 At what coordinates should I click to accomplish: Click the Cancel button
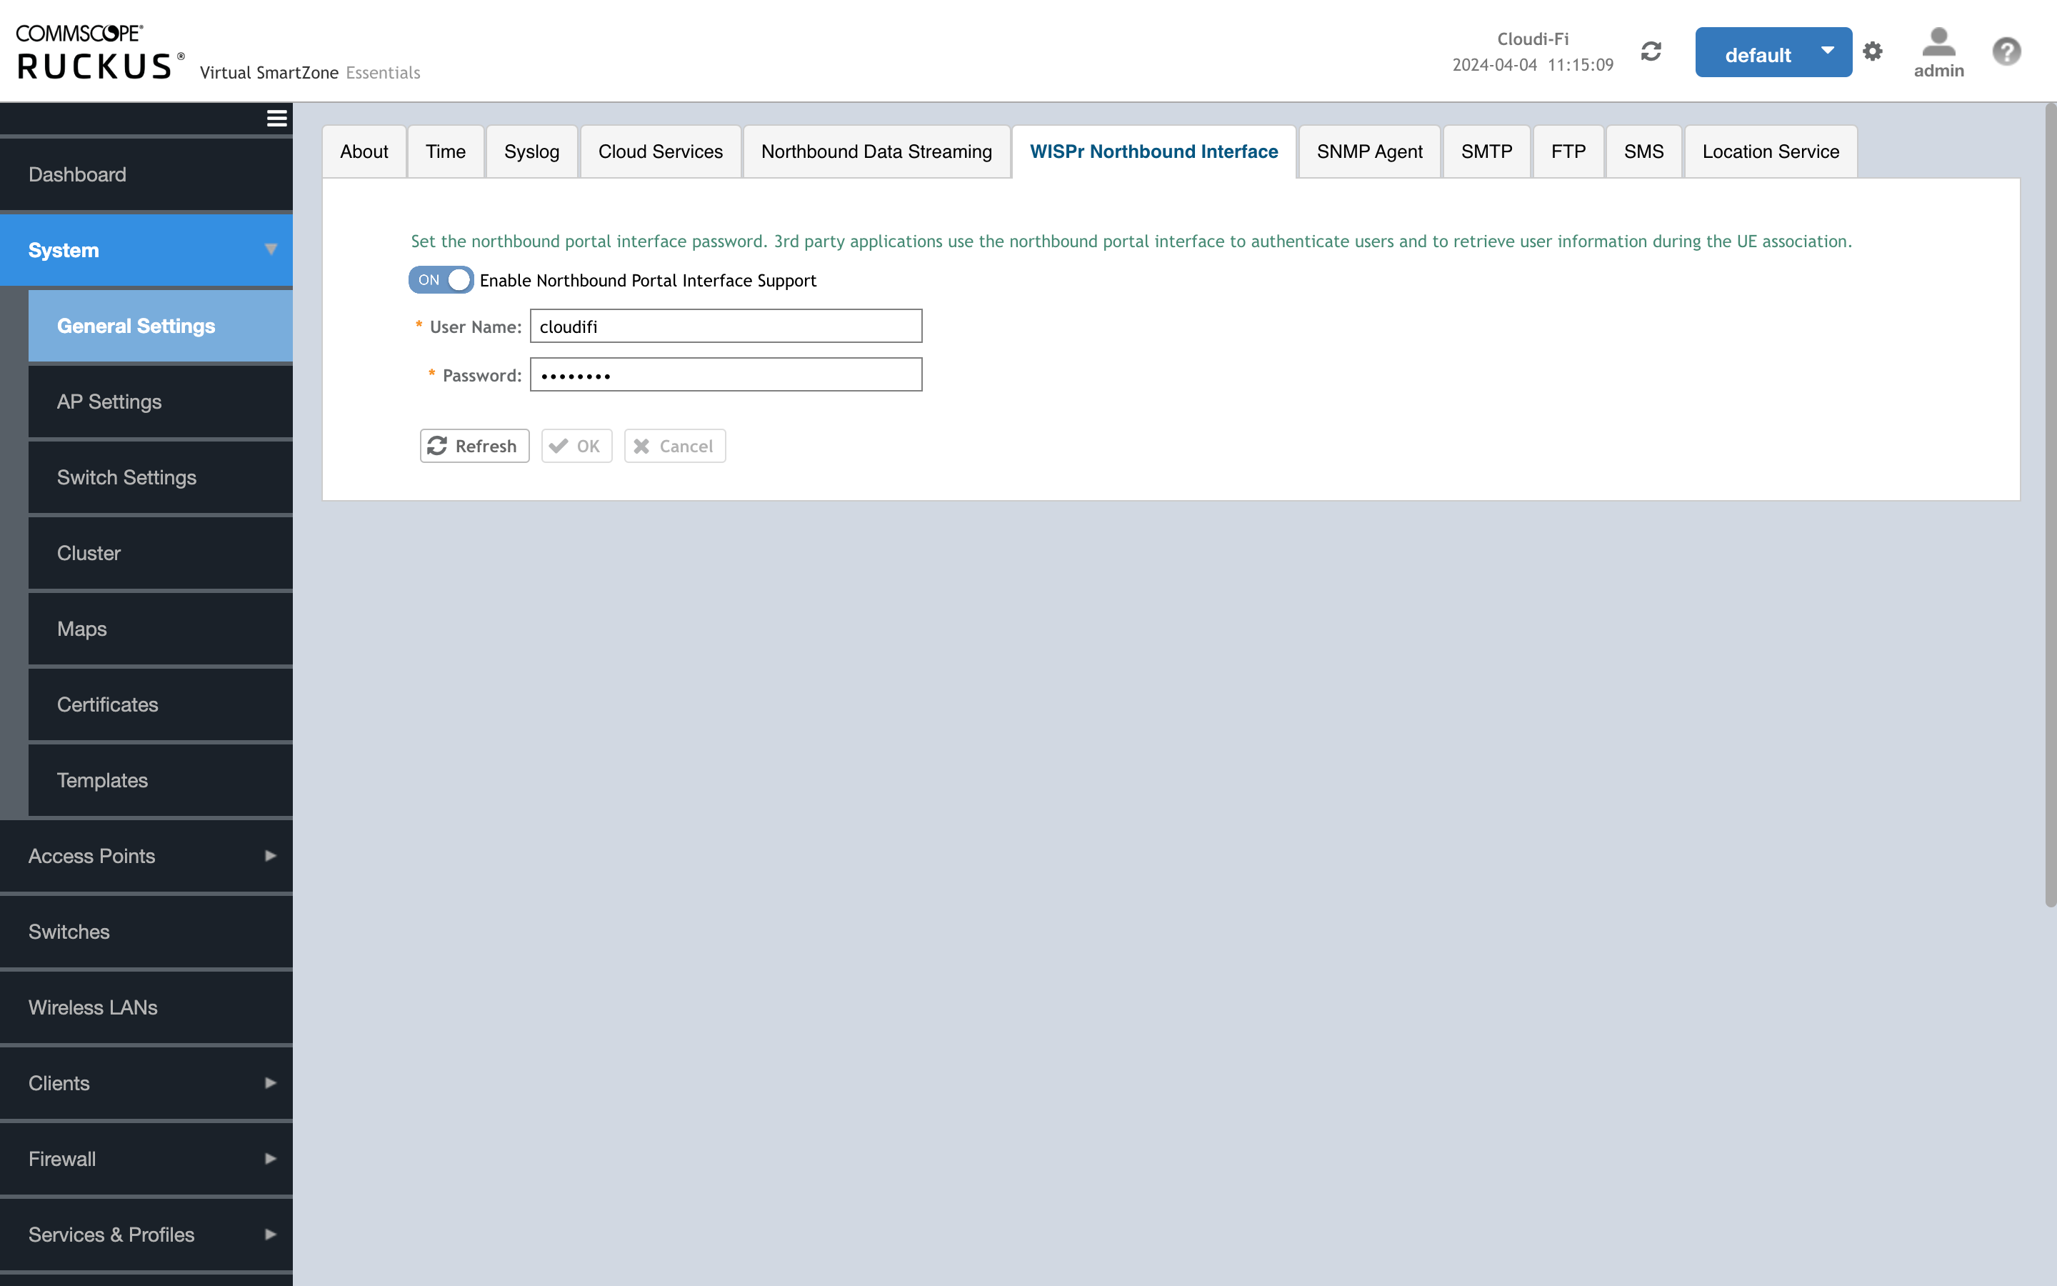point(674,446)
